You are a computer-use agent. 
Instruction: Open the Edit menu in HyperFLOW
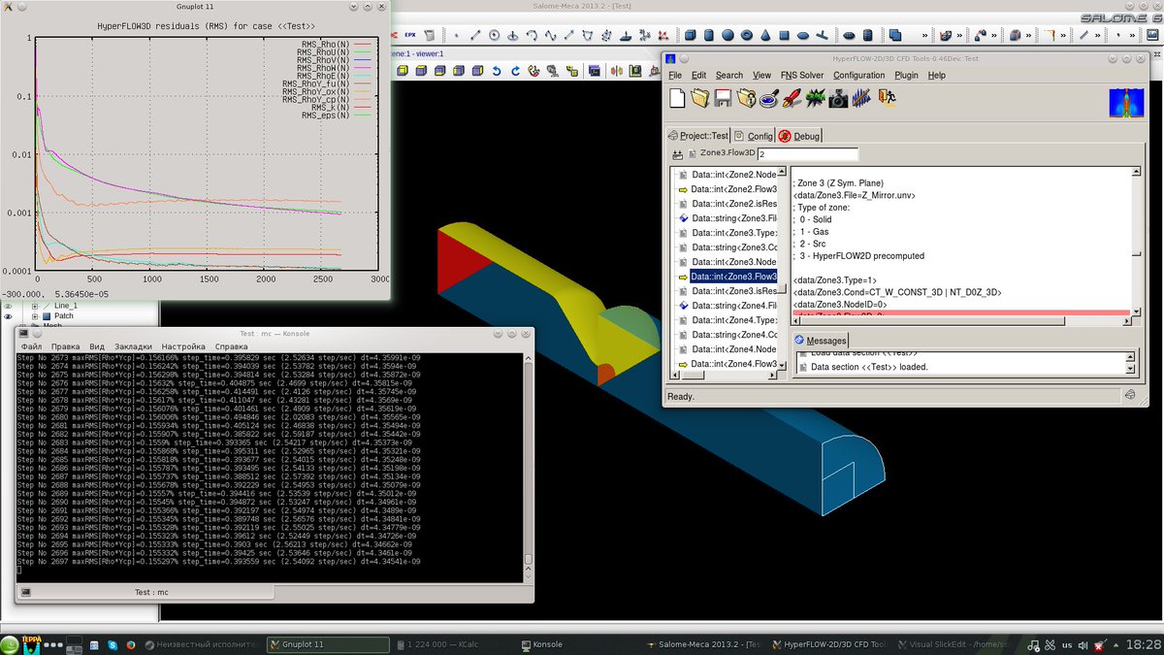click(698, 75)
